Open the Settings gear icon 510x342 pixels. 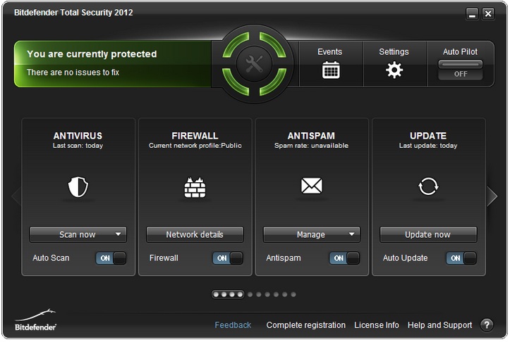click(x=394, y=70)
